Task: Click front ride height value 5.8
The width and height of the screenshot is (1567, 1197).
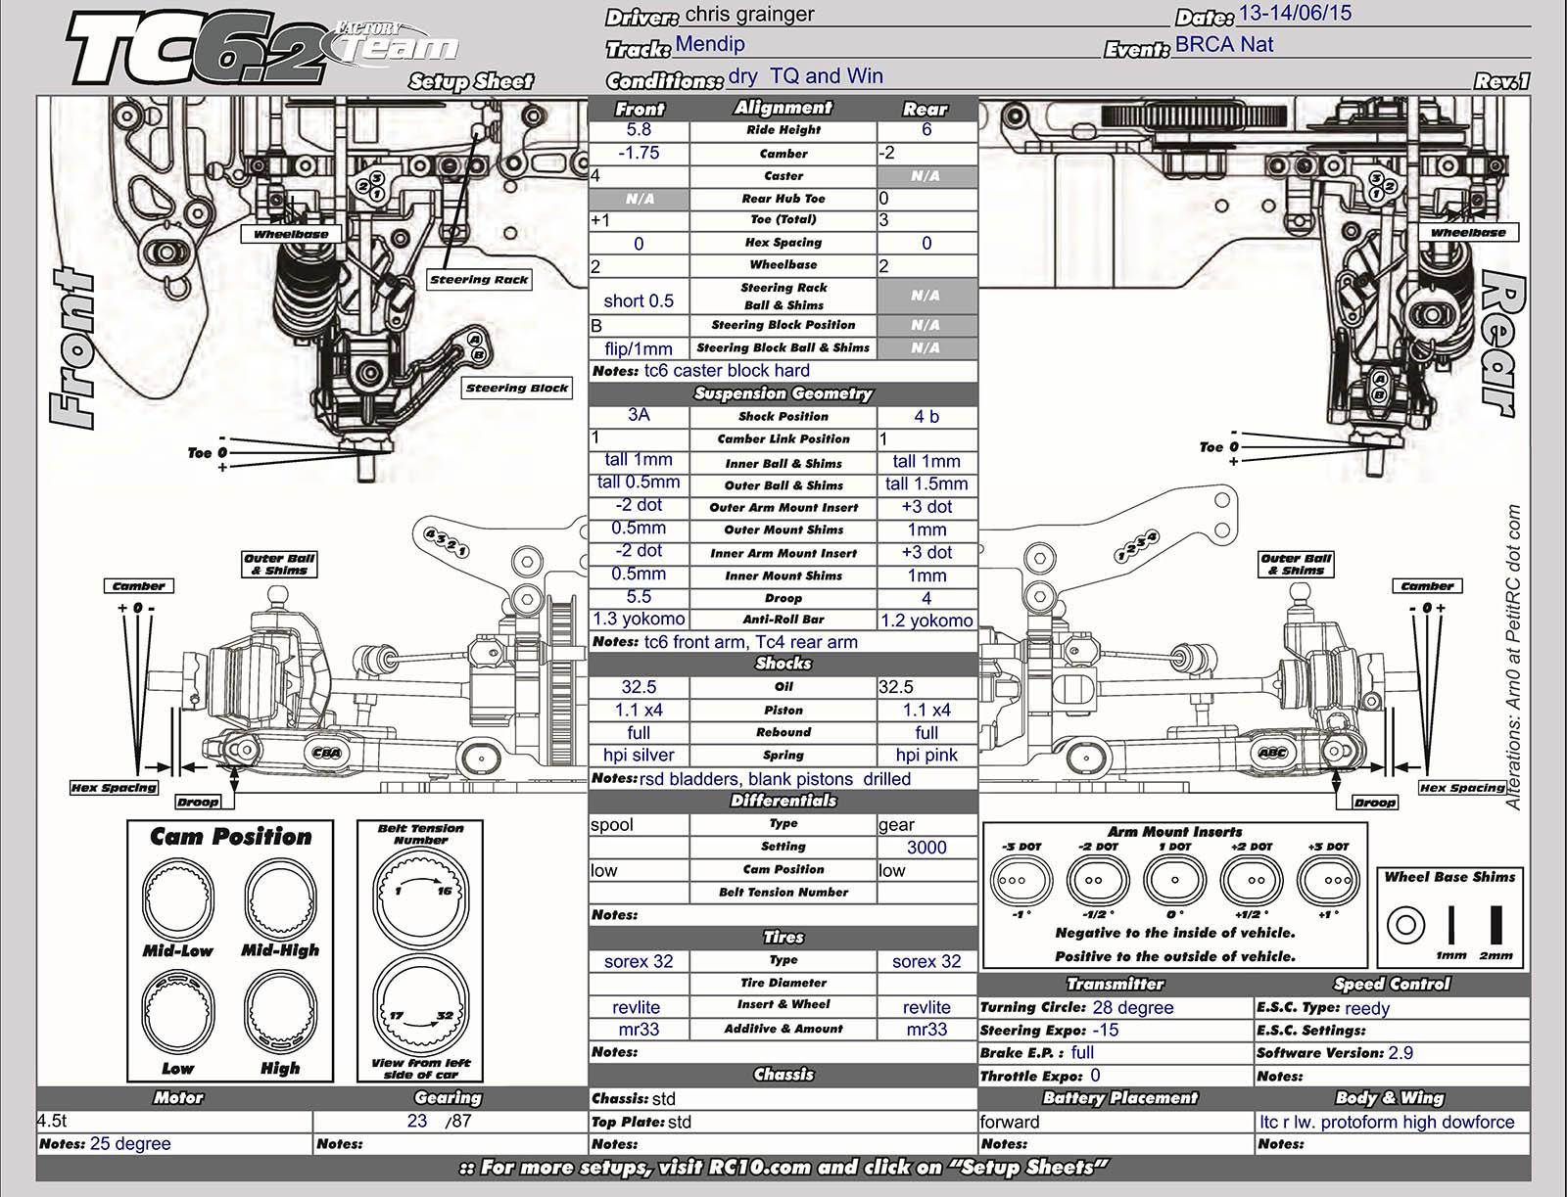Action: point(639,130)
